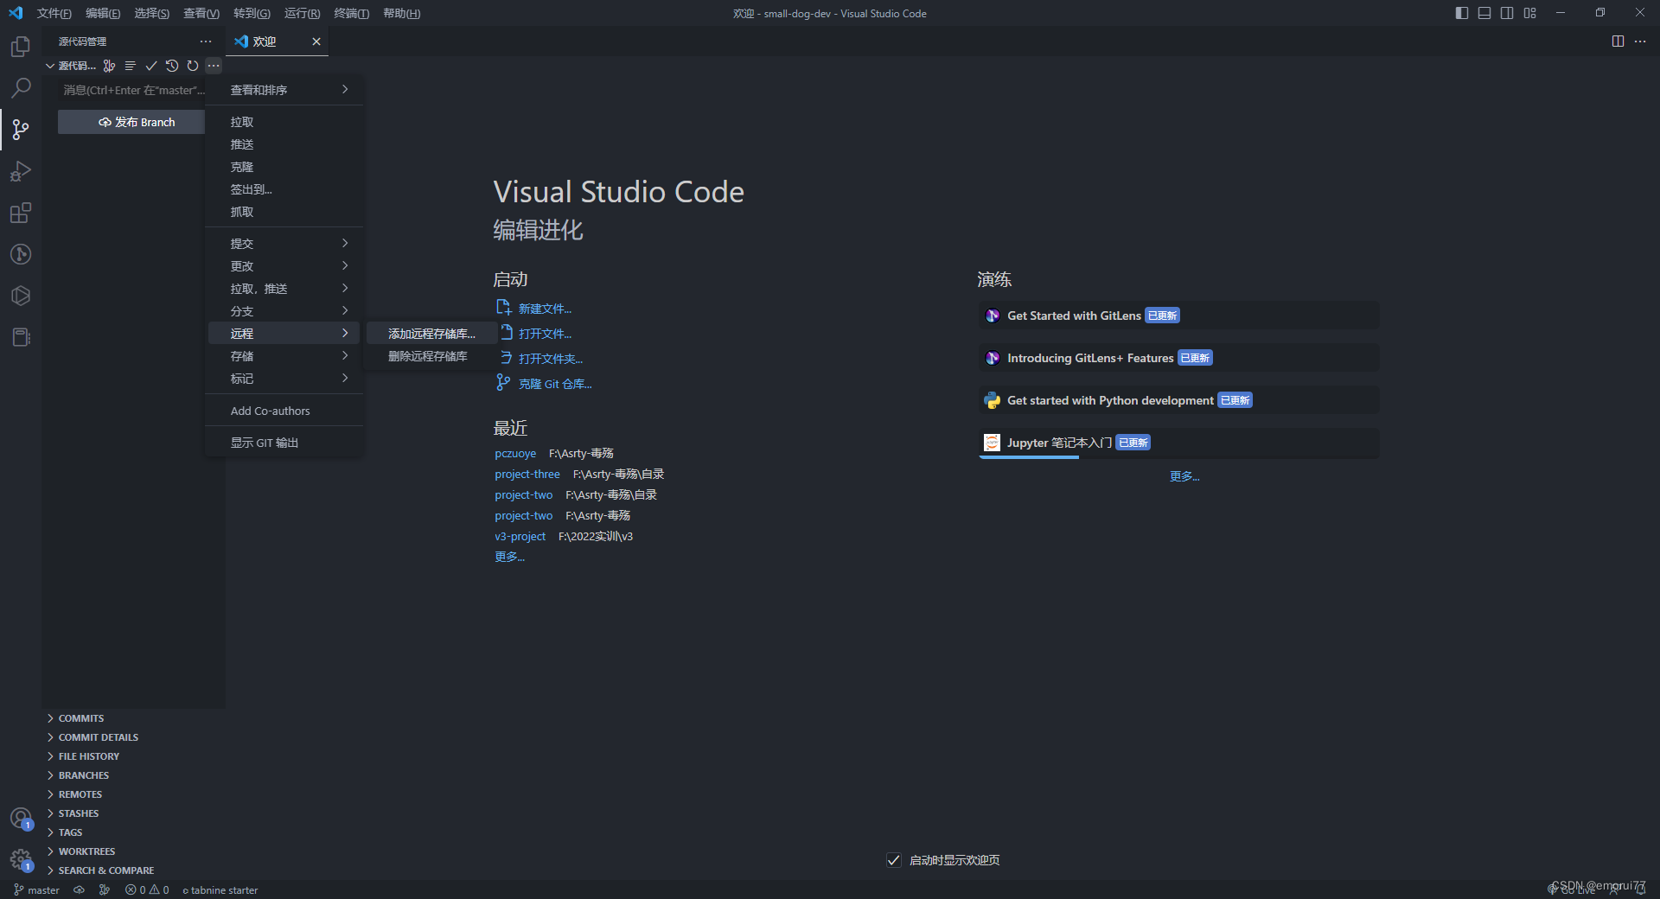Select 拉取 in the git menu
This screenshot has width=1660, height=899.
click(284, 122)
